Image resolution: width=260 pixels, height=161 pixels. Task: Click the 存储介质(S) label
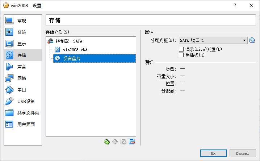(57, 32)
